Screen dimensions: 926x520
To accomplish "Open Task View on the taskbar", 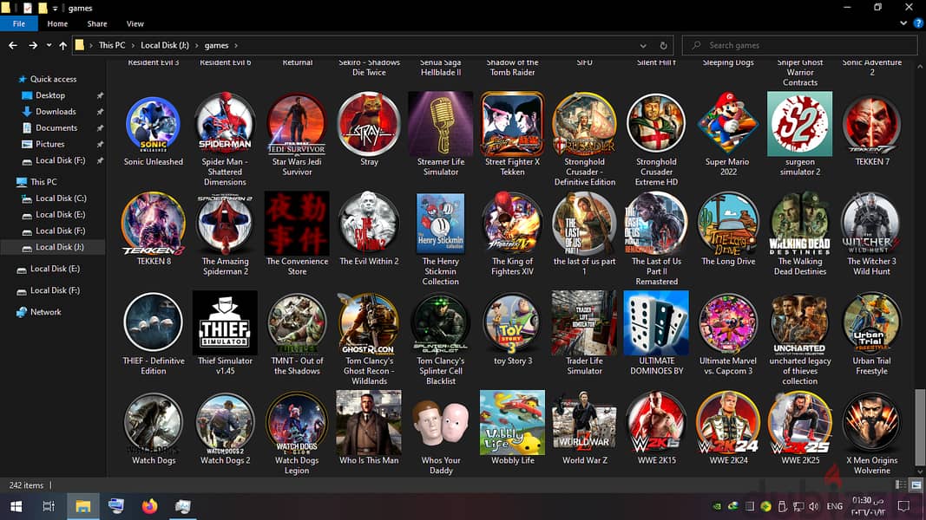I will point(49,506).
